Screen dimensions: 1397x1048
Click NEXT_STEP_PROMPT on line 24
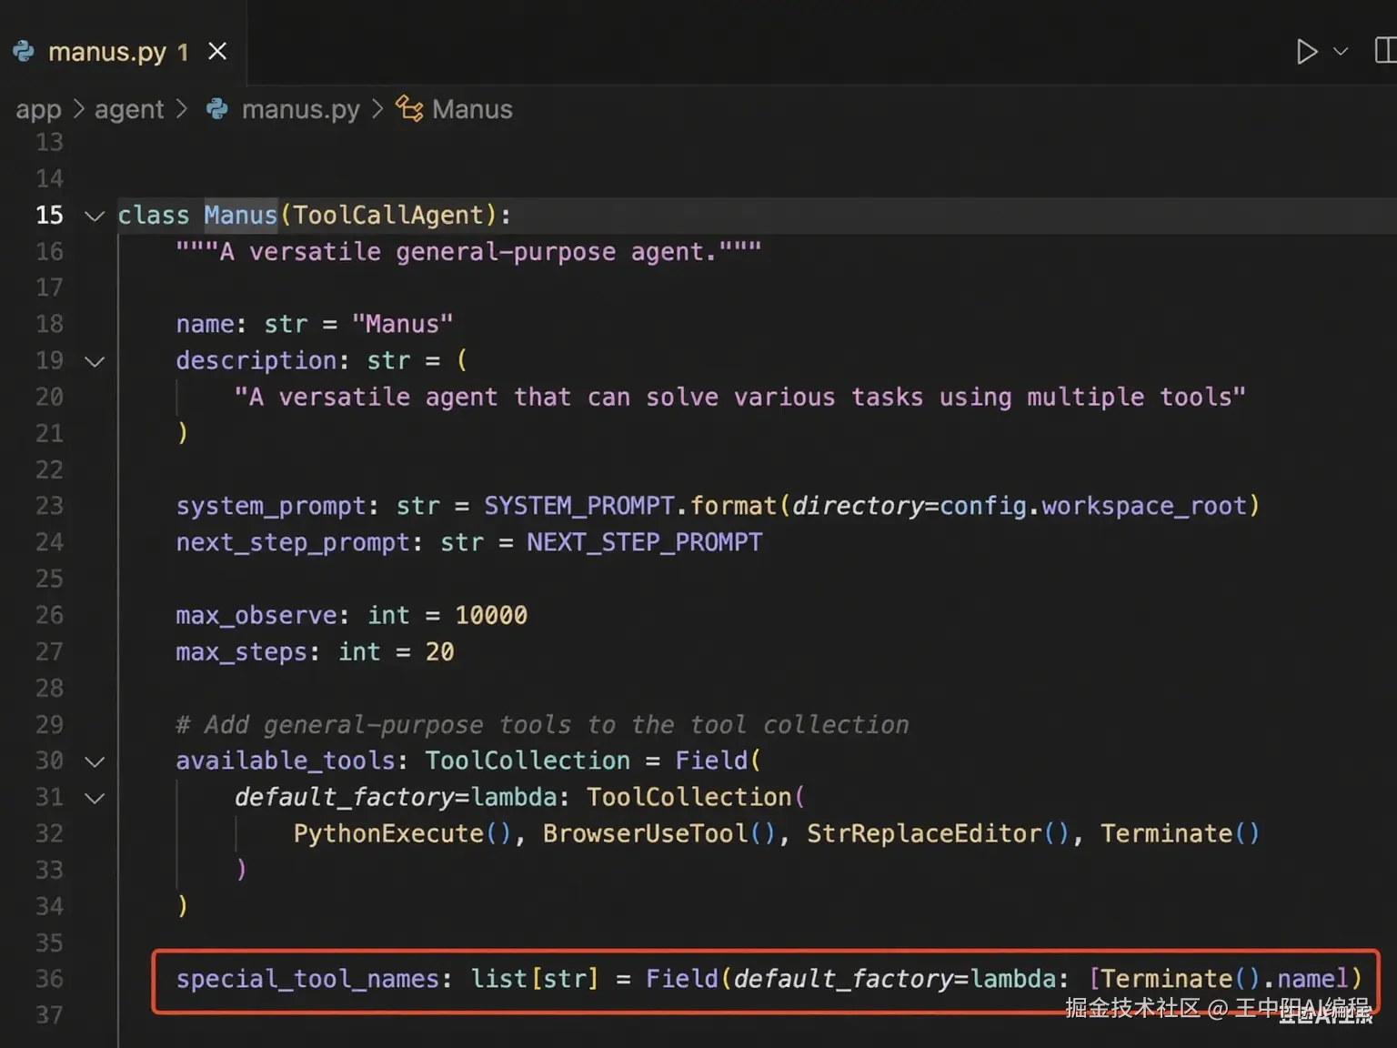644,542
